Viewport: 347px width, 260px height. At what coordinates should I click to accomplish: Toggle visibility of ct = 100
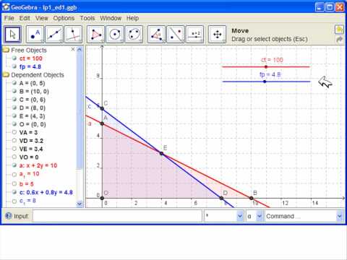click(14, 58)
